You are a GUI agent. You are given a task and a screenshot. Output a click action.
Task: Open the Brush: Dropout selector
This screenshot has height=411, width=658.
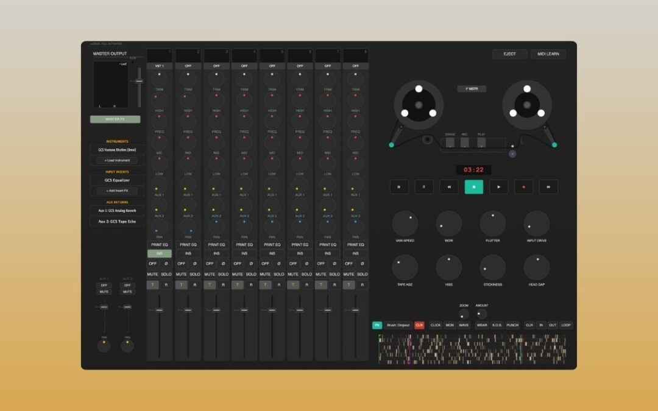point(398,325)
